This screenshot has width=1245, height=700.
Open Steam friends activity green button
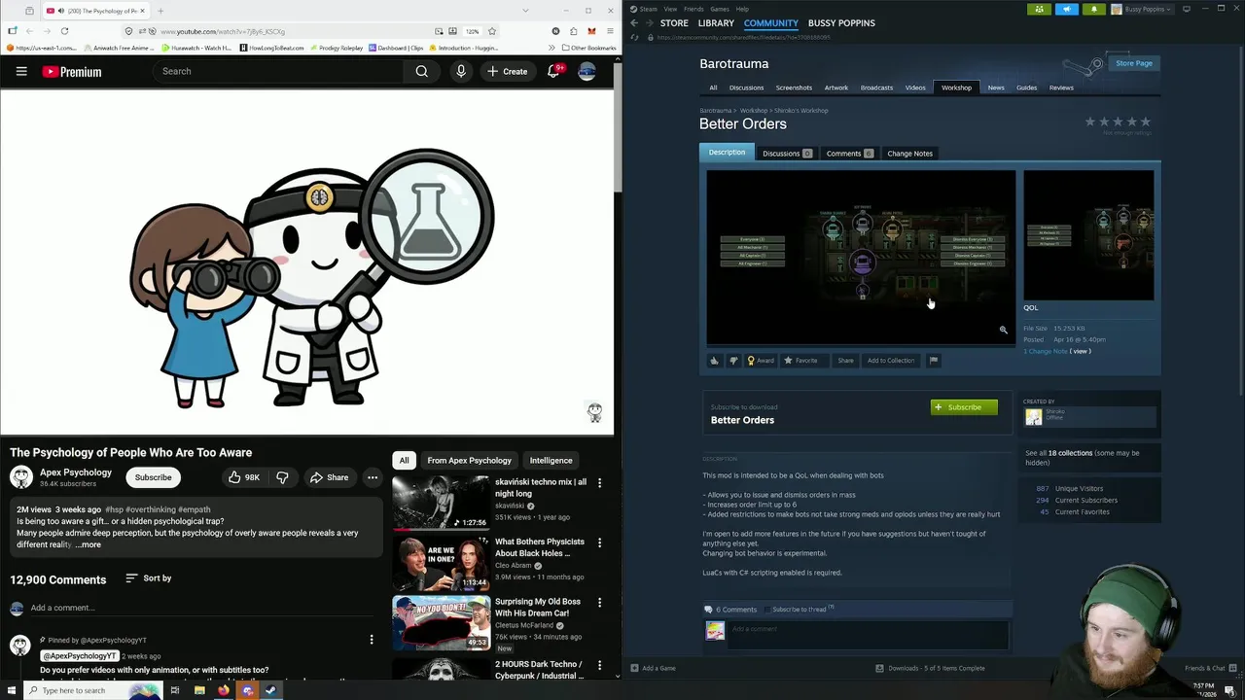[1039, 9]
